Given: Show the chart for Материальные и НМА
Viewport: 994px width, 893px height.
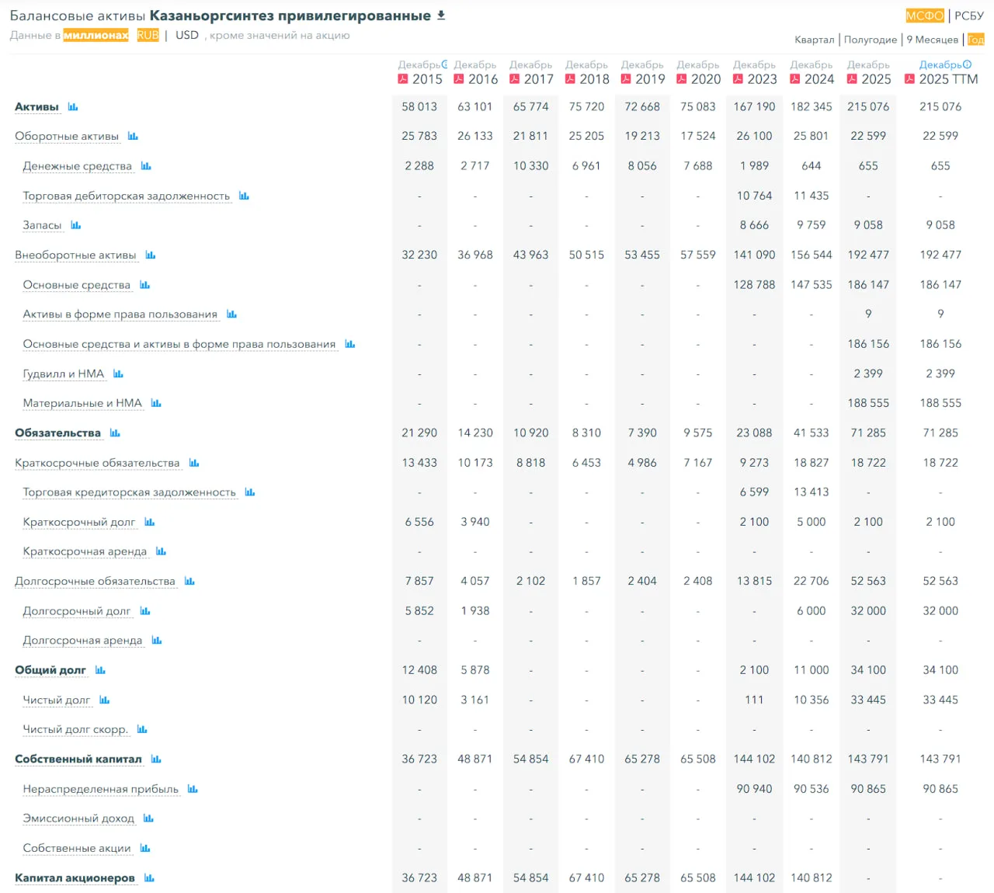Looking at the screenshot, I should coord(156,403).
